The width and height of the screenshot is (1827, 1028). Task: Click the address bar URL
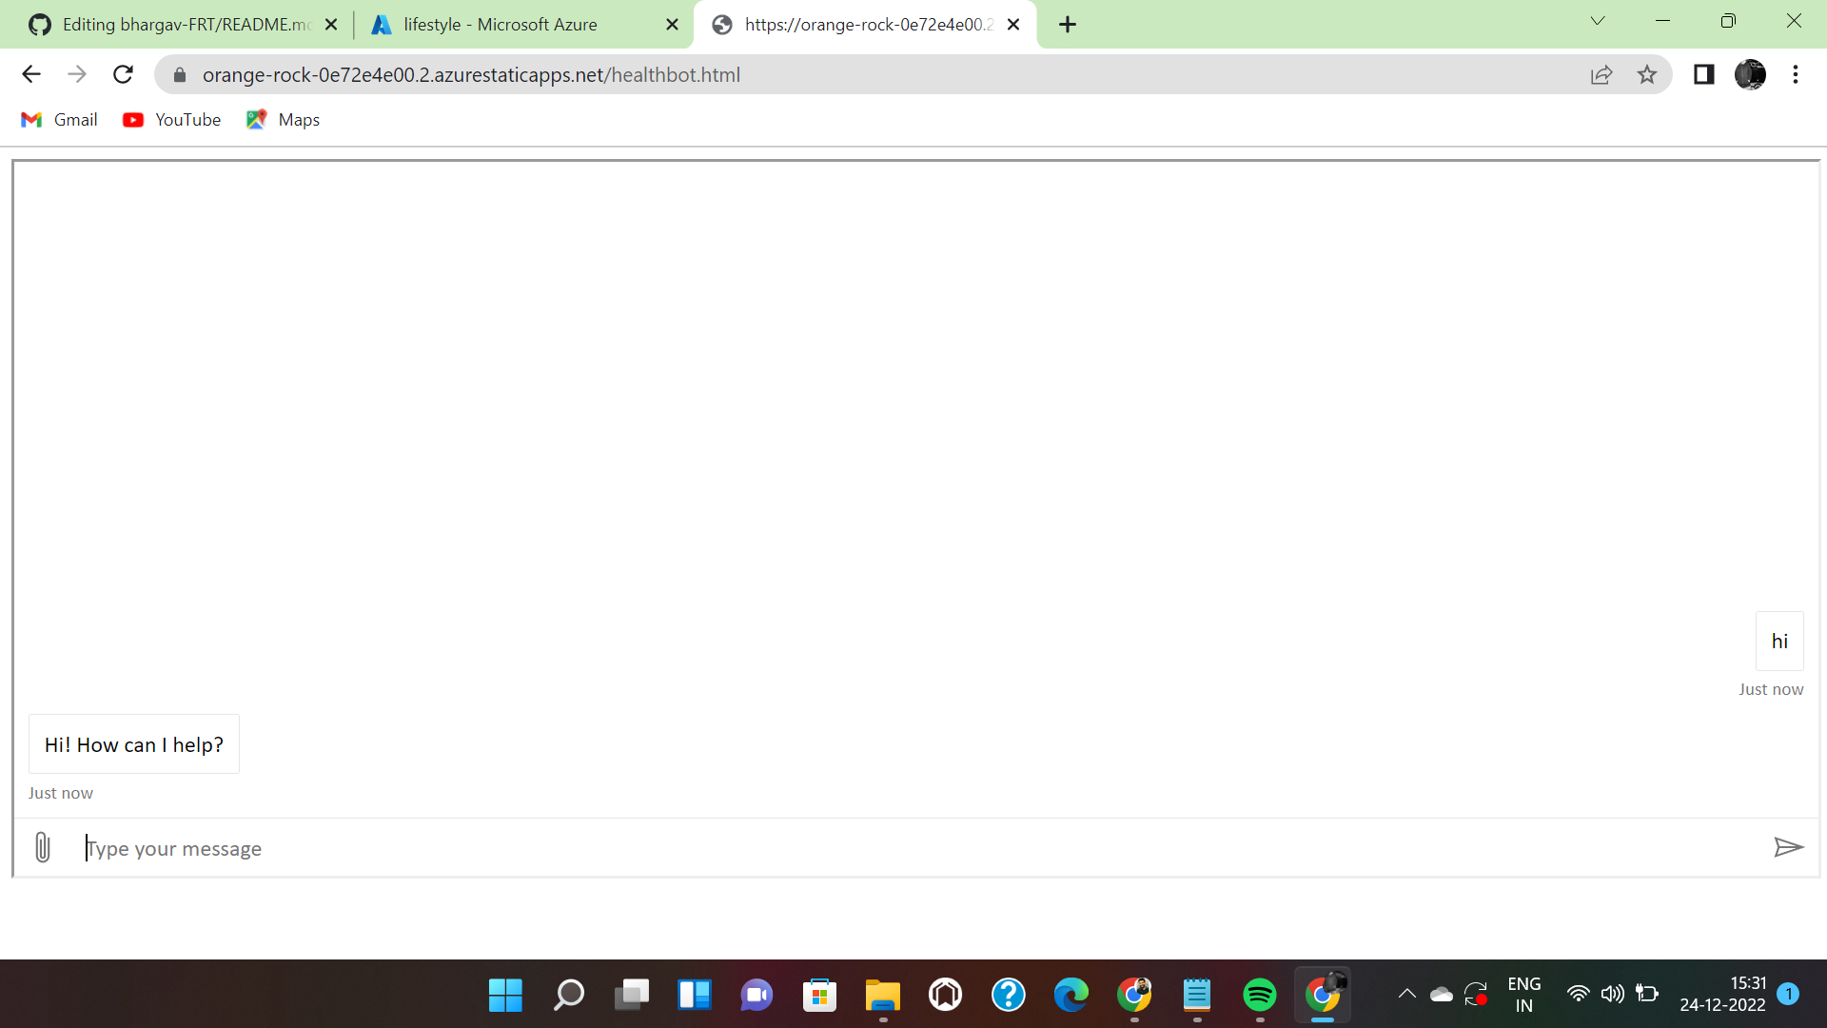tap(471, 75)
